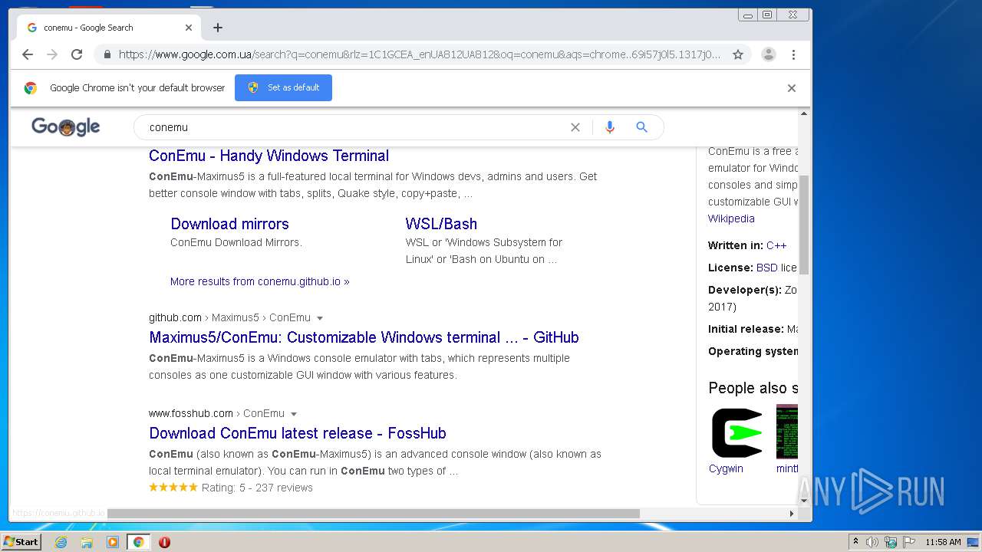
Task: Expand dropdown arrow next to github.com result
Action: (x=320, y=318)
